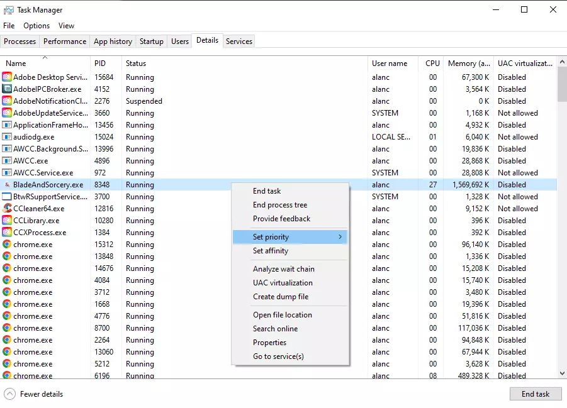Image resolution: width=567 pixels, height=408 pixels.
Task: Expand the Set priority submenu
Action: pyautogui.click(x=289, y=237)
